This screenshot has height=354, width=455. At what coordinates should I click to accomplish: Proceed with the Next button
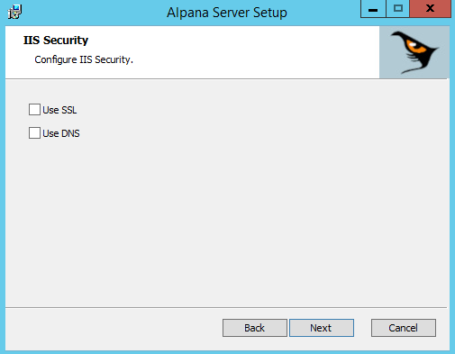pyautogui.click(x=322, y=328)
